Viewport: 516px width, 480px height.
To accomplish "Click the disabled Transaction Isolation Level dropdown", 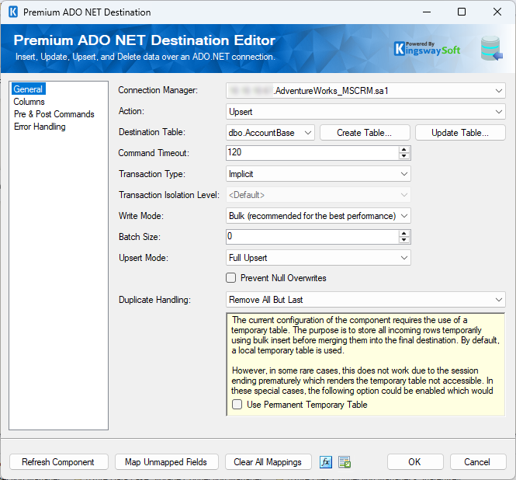I will (318, 195).
